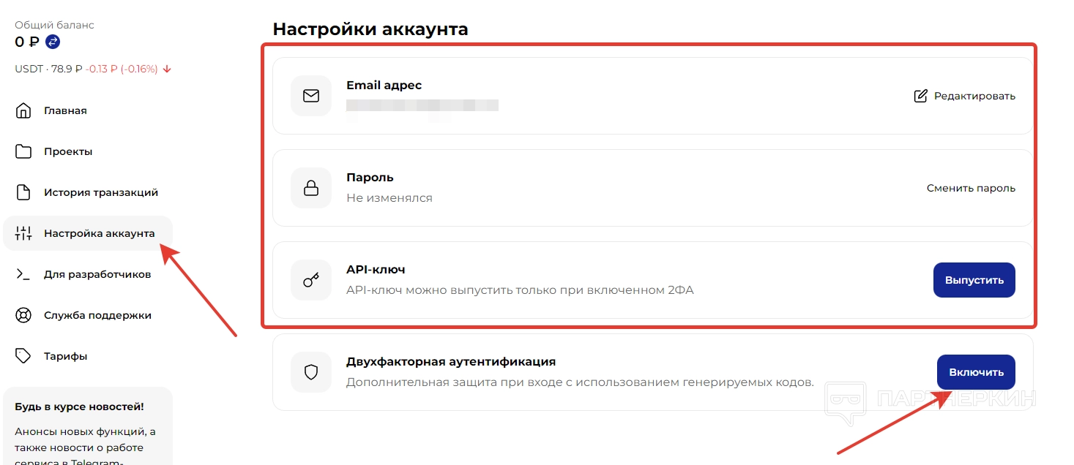Image resolution: width=1074 pixels, height=465 pixels.
Task: Click the sliders icon beside Настройка аккаунта
Action: 23,233
